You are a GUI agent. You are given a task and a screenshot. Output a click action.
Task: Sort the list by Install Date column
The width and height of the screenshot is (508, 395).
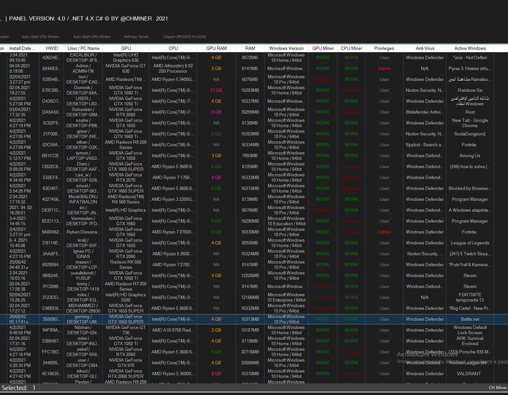tap(23, 48)
